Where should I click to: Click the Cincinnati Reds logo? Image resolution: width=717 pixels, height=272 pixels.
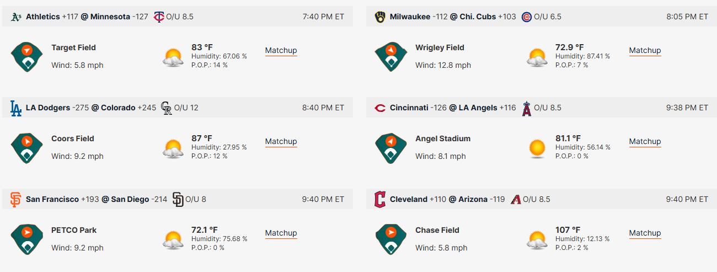tap(380, 108)
